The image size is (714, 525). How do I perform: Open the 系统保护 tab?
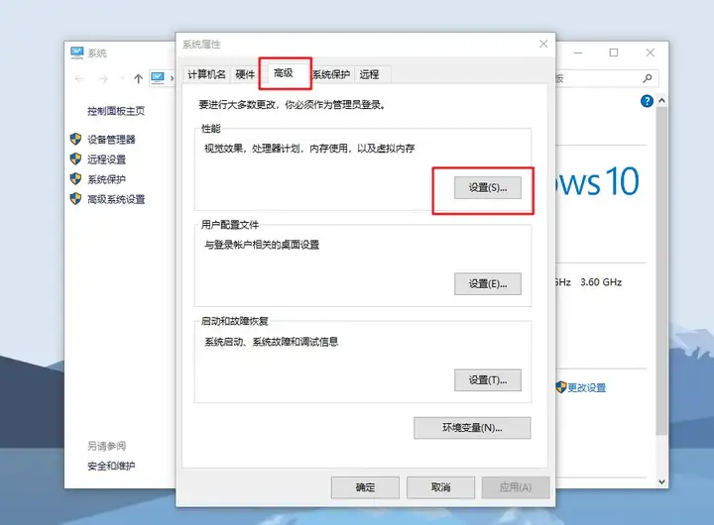pyautogui.click(x=331, y=74)
